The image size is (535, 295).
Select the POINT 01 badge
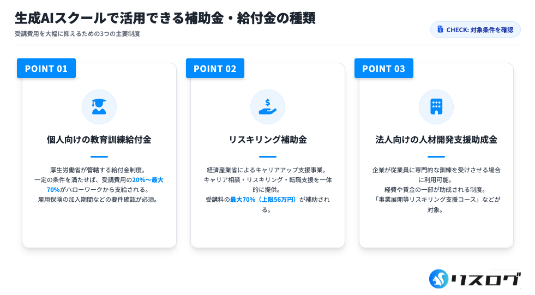[46, 68]
